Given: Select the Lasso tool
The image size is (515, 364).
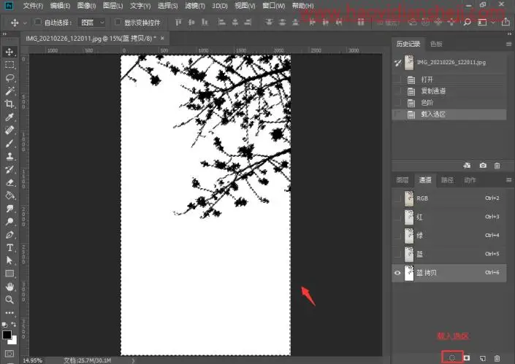Looking at the screenshot, I should pyautogui.click(x=9, y=78).
